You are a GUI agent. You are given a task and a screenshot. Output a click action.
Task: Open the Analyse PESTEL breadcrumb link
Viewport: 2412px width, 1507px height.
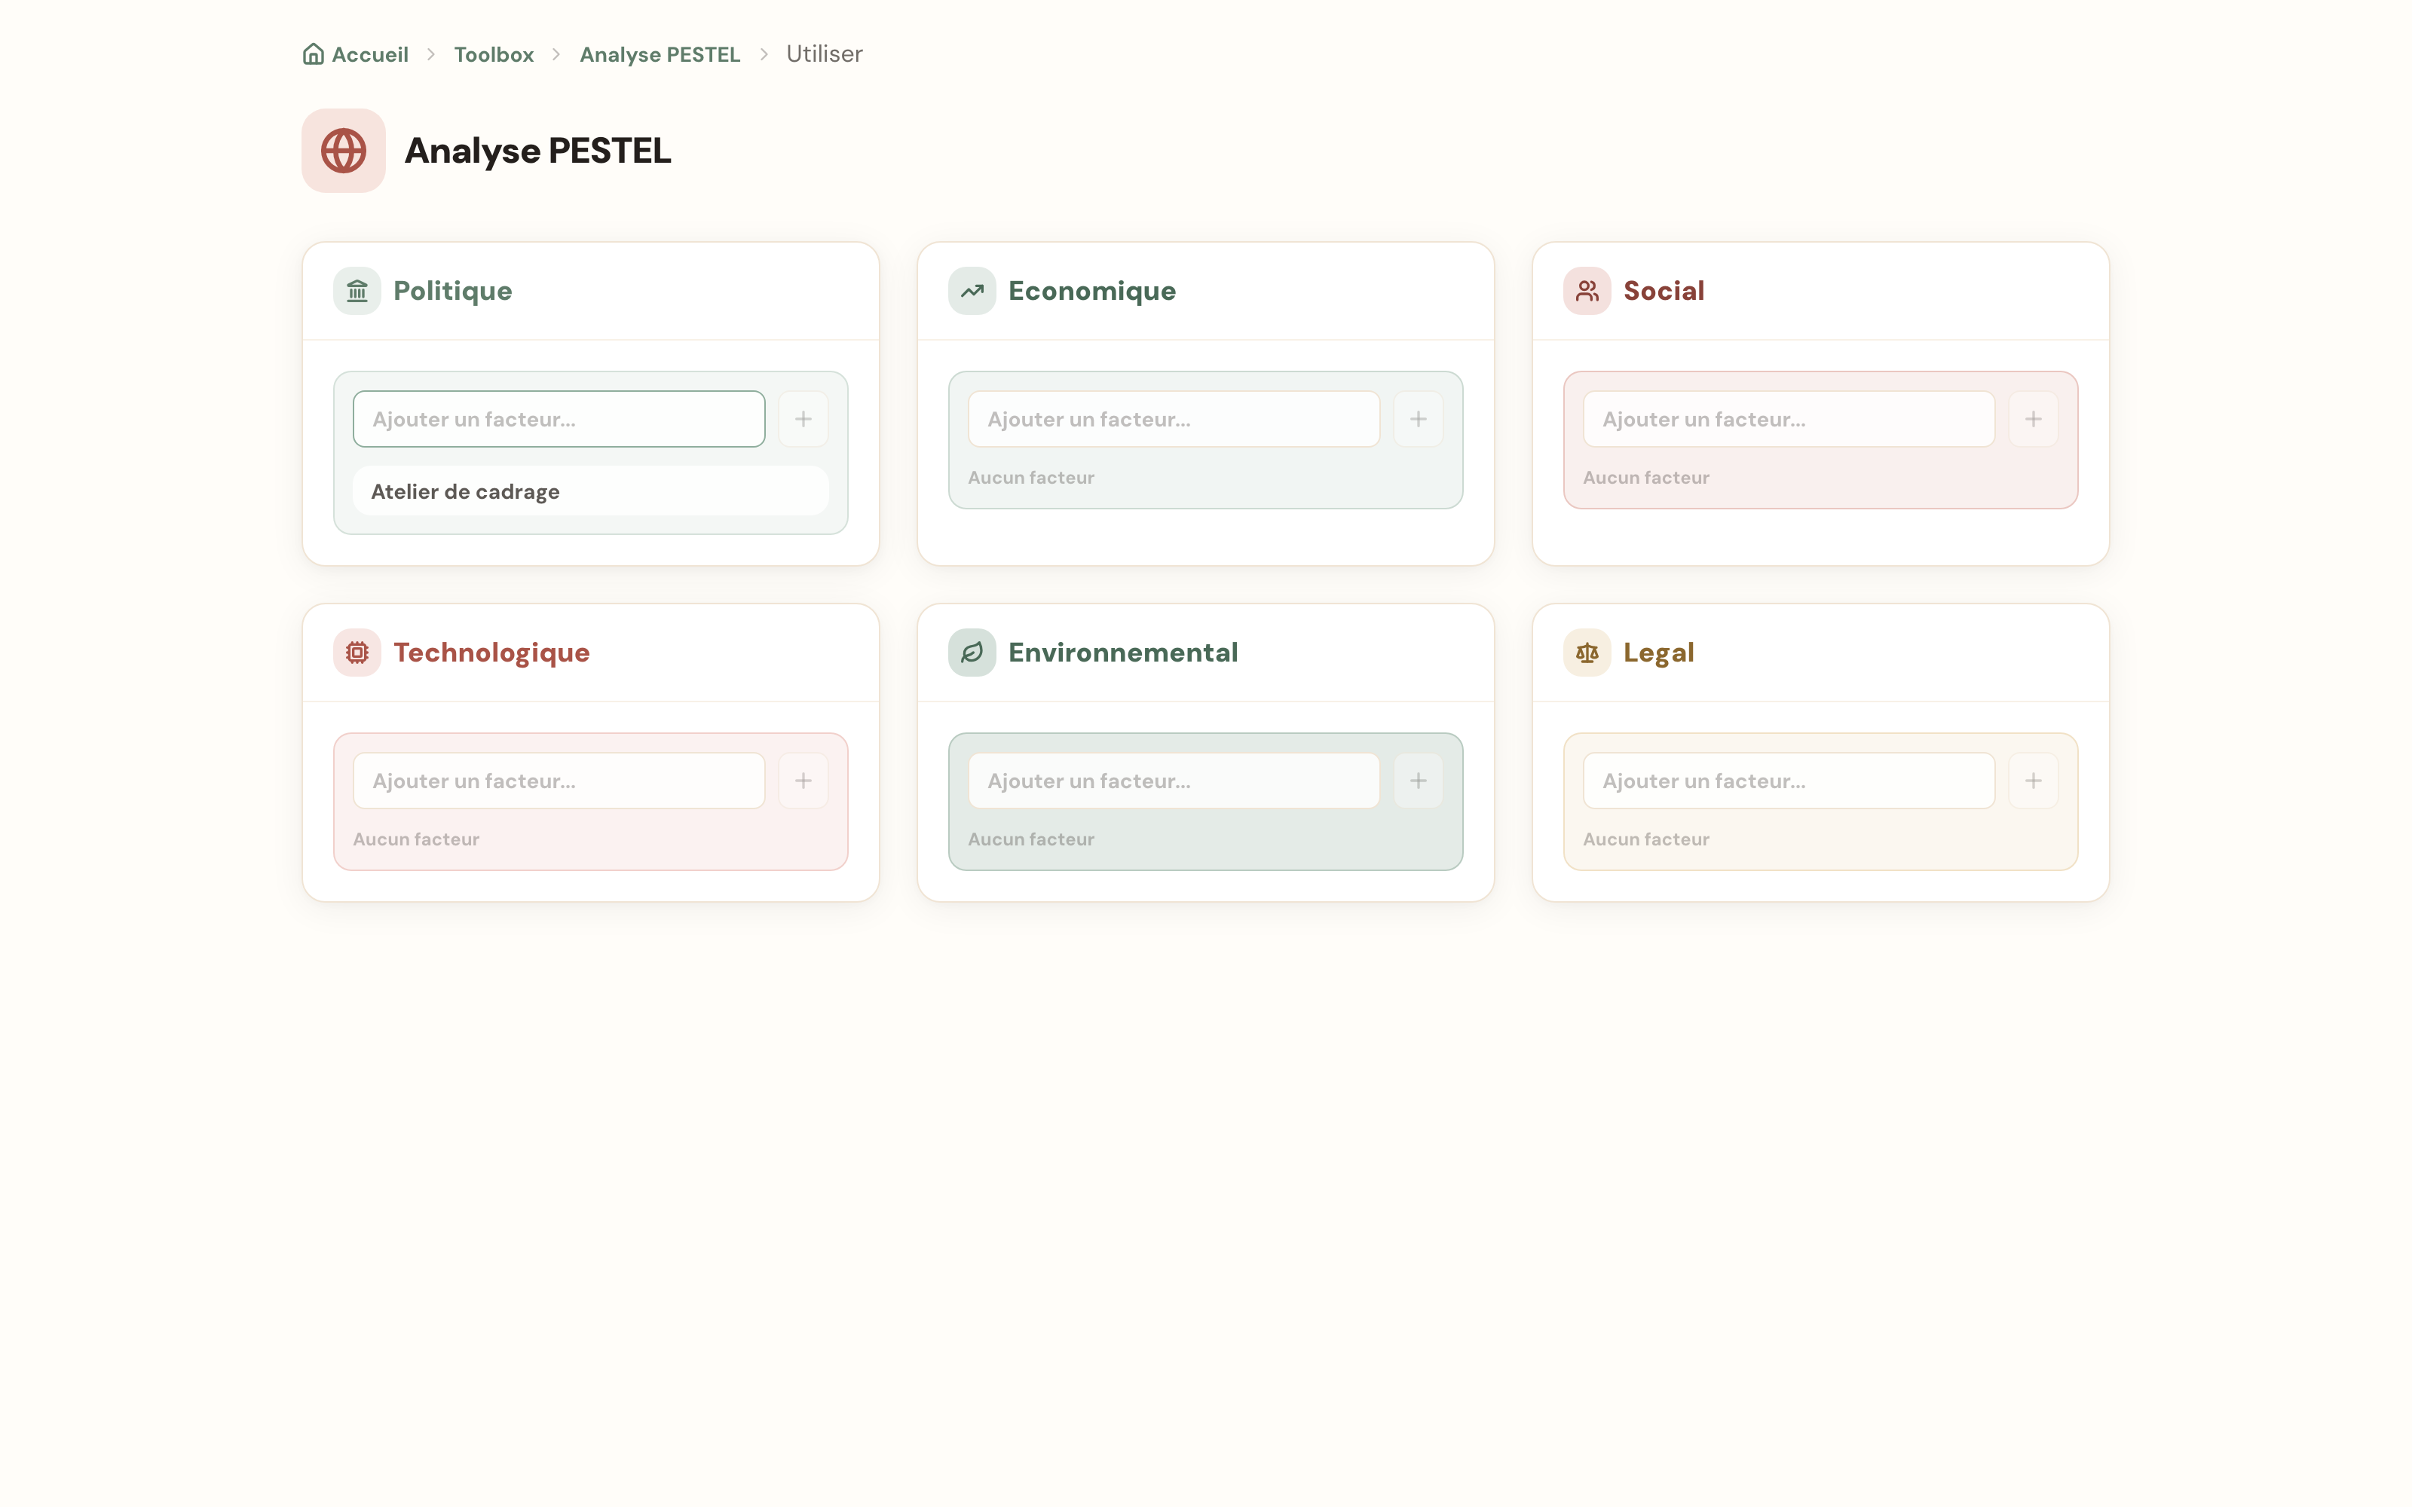pos(660,53)
